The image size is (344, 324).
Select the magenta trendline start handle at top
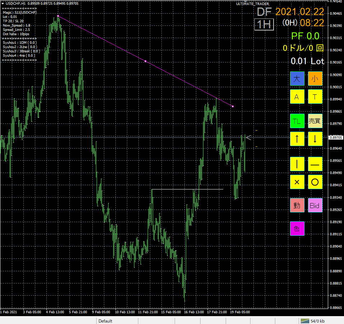pyautogui.click(x=58, y=16)
